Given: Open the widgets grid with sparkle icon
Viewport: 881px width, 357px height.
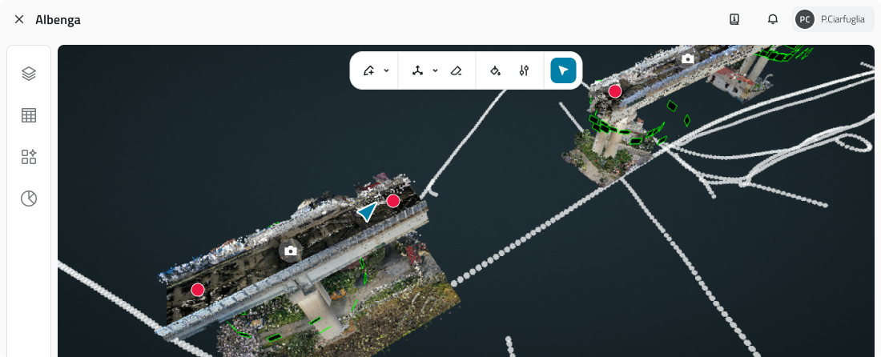Looking at the screenshot, I should point(29,157).
